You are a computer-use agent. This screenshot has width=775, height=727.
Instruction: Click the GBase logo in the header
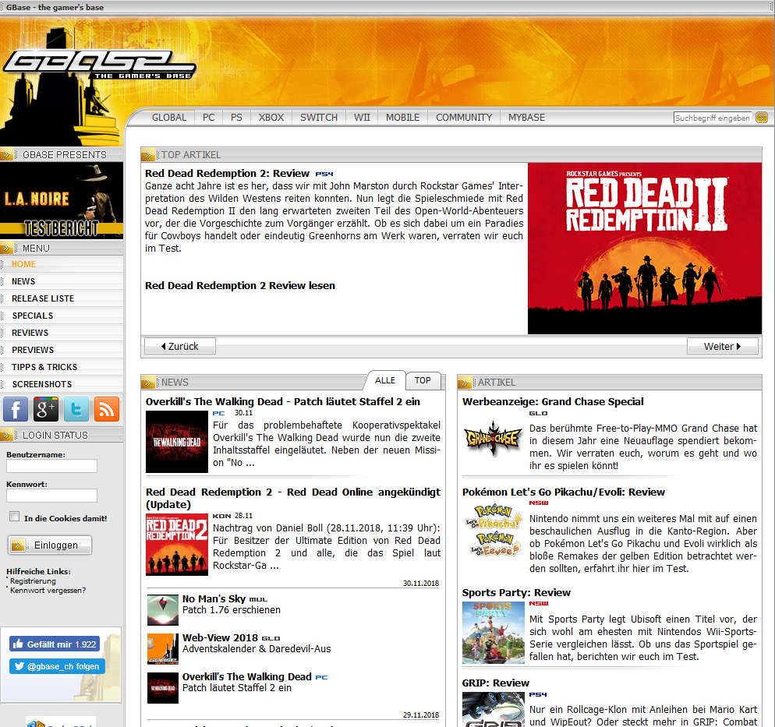(99, 64)
